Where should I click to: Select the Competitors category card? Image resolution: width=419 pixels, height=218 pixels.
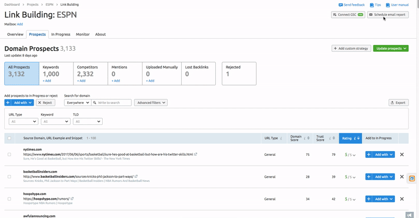[91, 74]
